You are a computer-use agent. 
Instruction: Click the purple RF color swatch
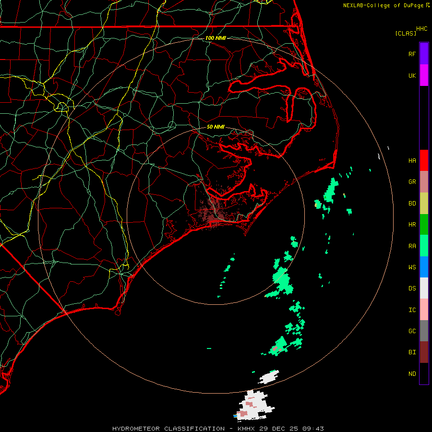[x=424, y=54]
